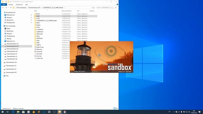This screenshot has height=114, width=203.
Task: Open Музыка in the navigation pane
Action: pos(9,39)
